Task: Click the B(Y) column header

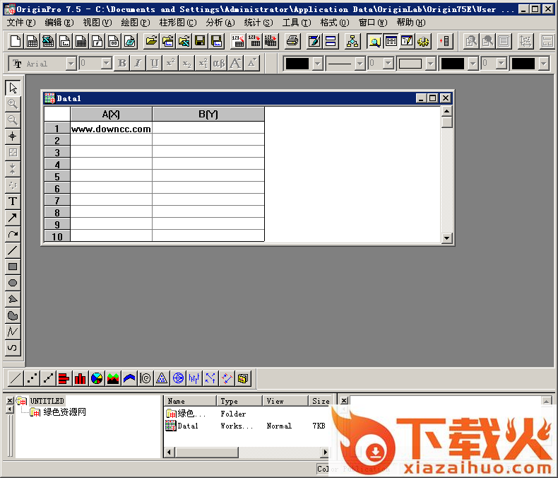Action: [x=208, y=114]
